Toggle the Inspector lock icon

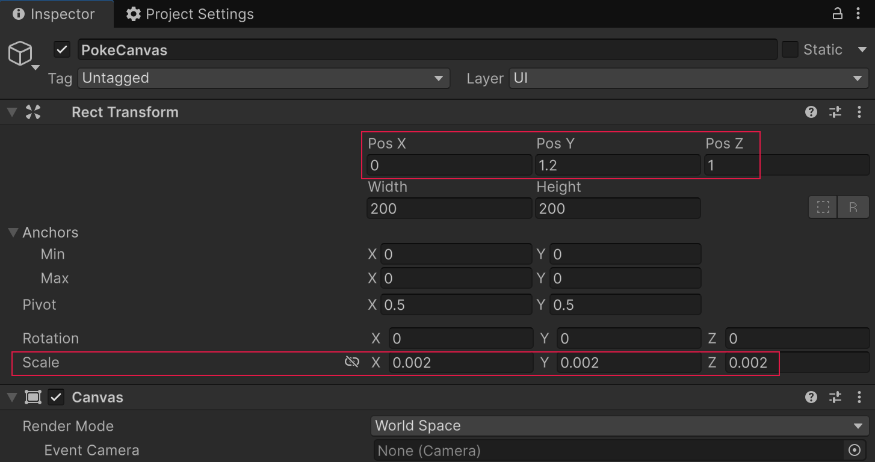(837, 14)
